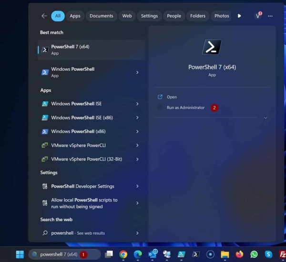
Task: Show more filter tabs with play arrow
Action: [x=239, y=16]
